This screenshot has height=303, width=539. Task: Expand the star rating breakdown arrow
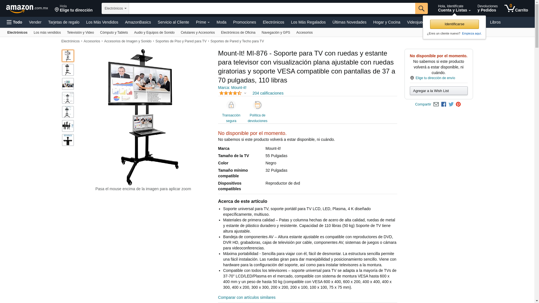245,93
